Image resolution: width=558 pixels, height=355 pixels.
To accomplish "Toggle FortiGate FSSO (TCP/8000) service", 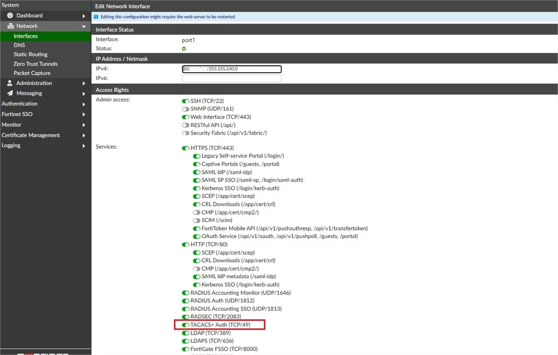I will tap(185, 349).
